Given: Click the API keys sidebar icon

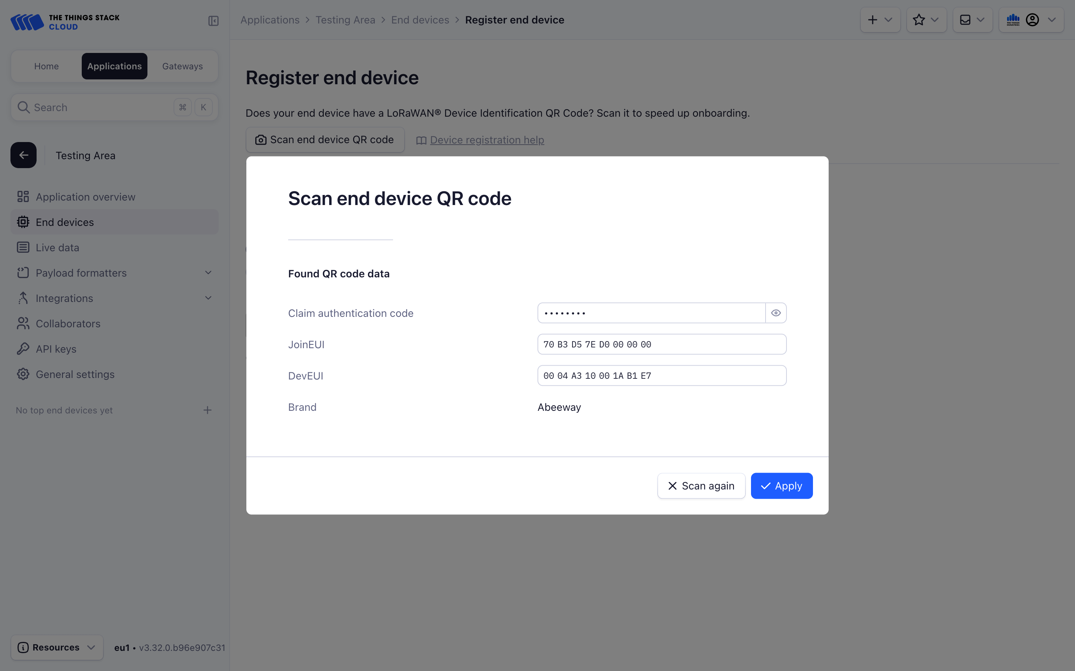Looking at the screenshot, I should click(x=23, y=349).
